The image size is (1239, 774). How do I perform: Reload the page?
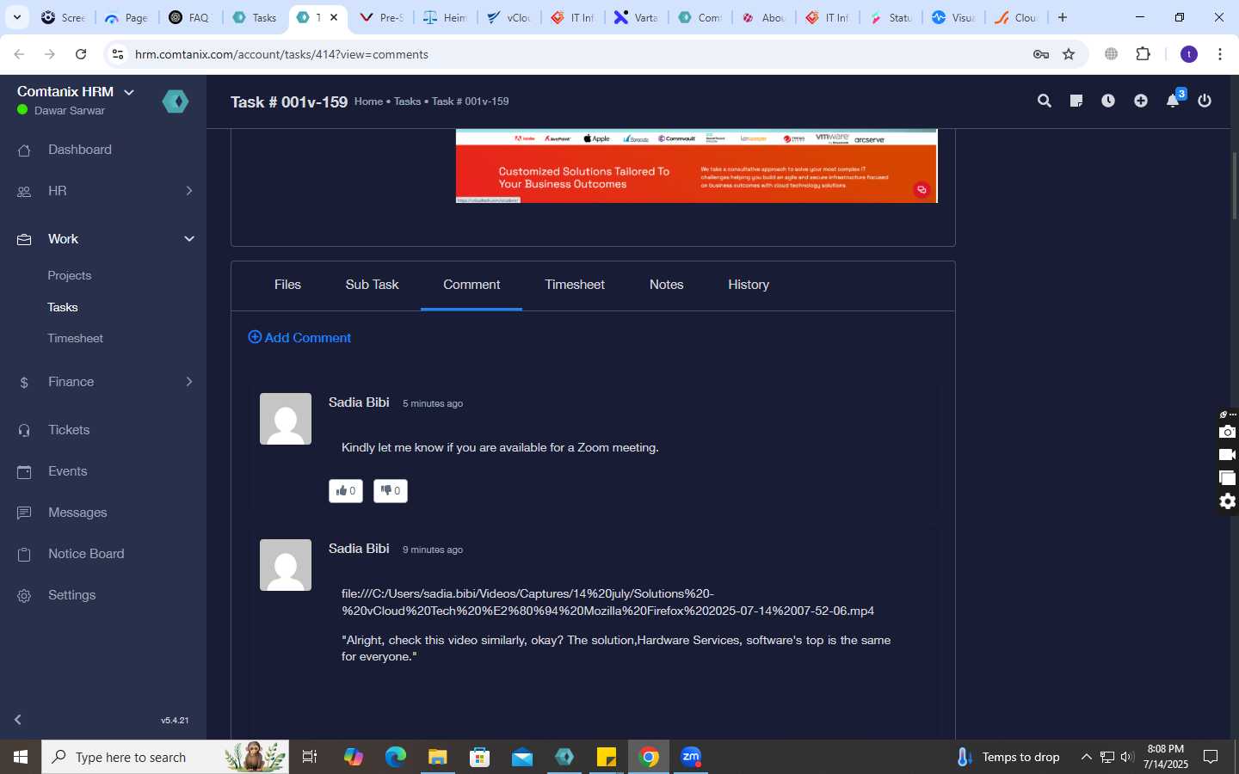pos(81,54)
